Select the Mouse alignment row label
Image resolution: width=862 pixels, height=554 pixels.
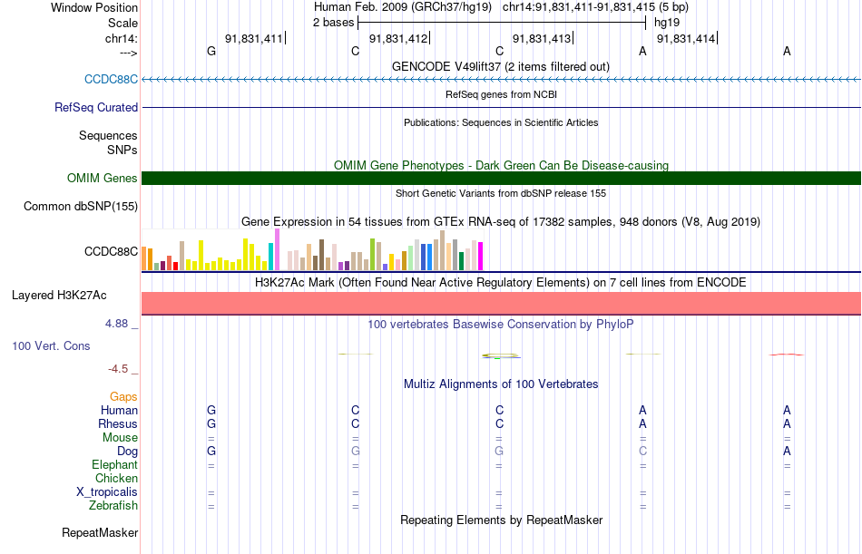pos(120,437)
